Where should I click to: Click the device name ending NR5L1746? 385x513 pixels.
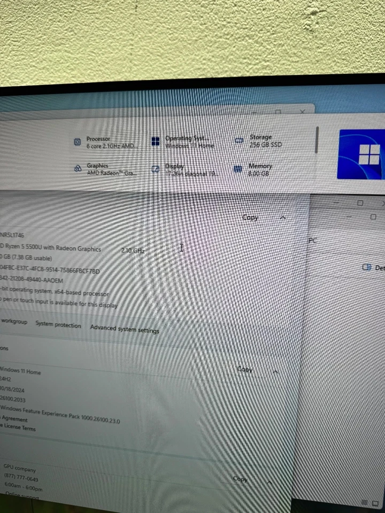(x=12, y=235)
